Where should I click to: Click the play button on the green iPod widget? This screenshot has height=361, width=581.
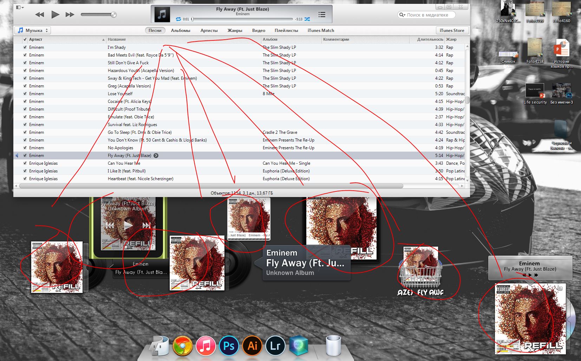tap(128, 225)
